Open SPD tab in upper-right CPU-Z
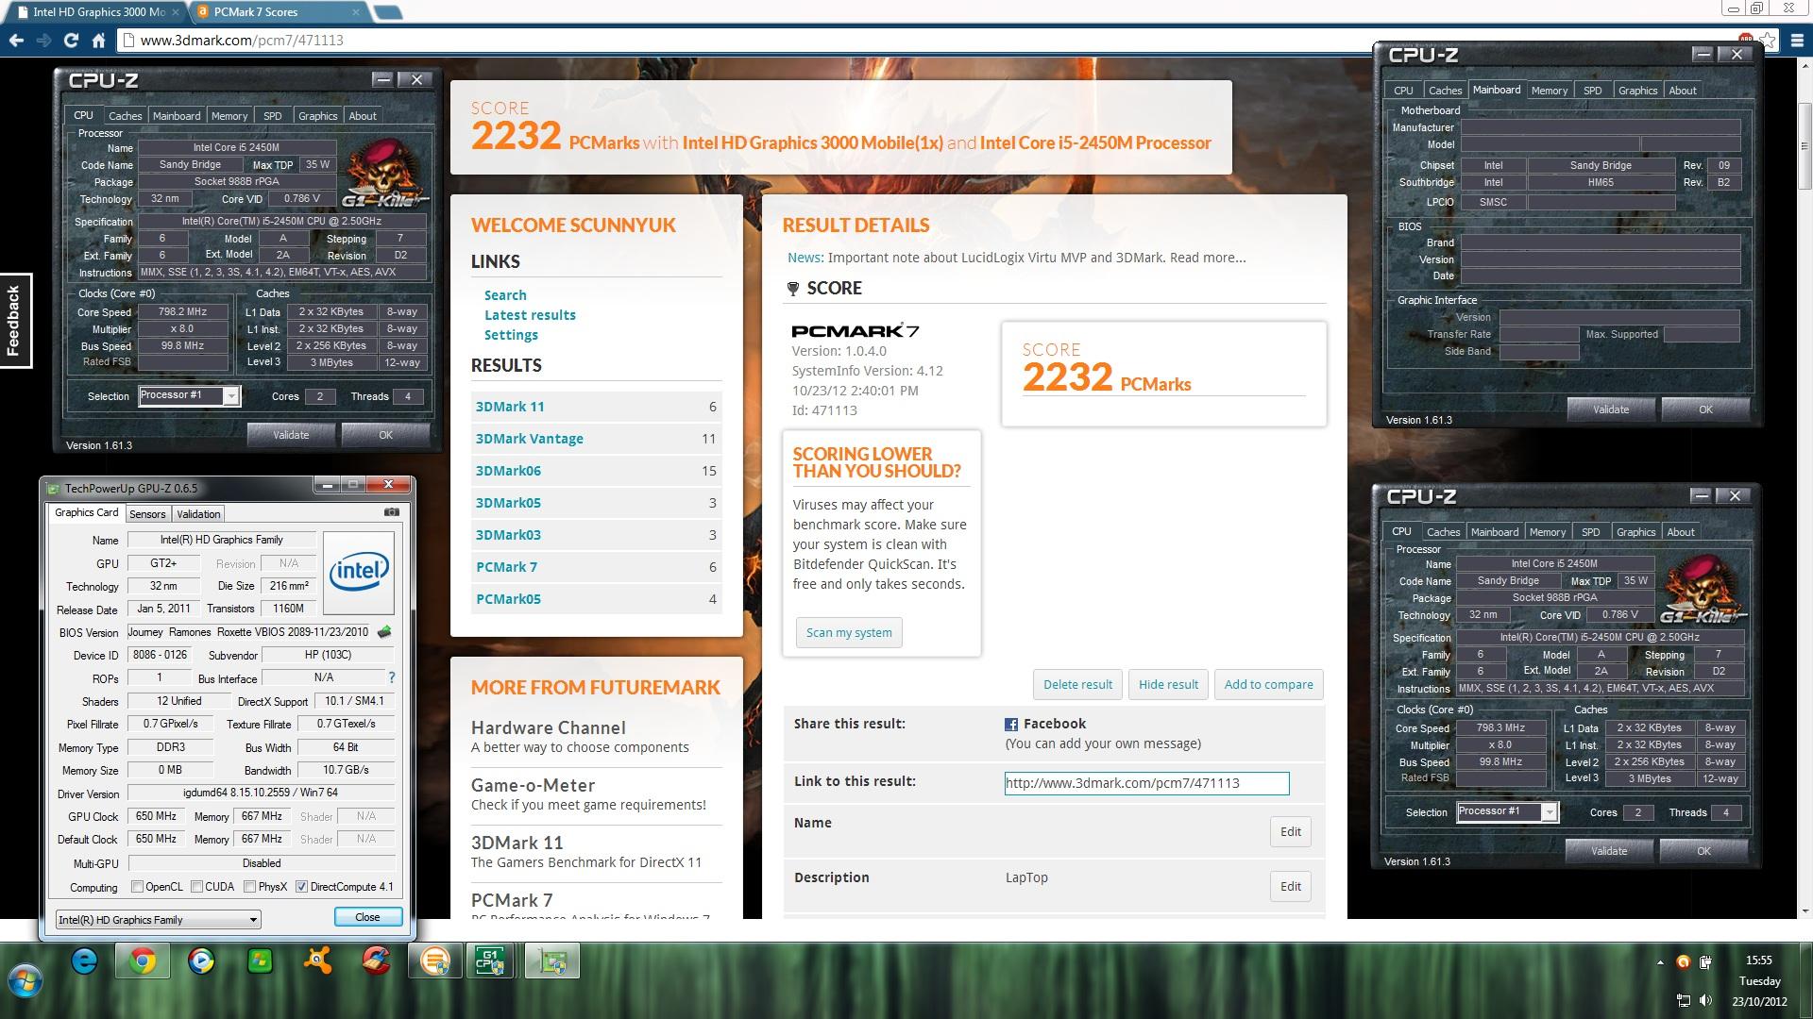Screen dimensions: 1813x1019 pyautogui.click(x=1593, y=91)
